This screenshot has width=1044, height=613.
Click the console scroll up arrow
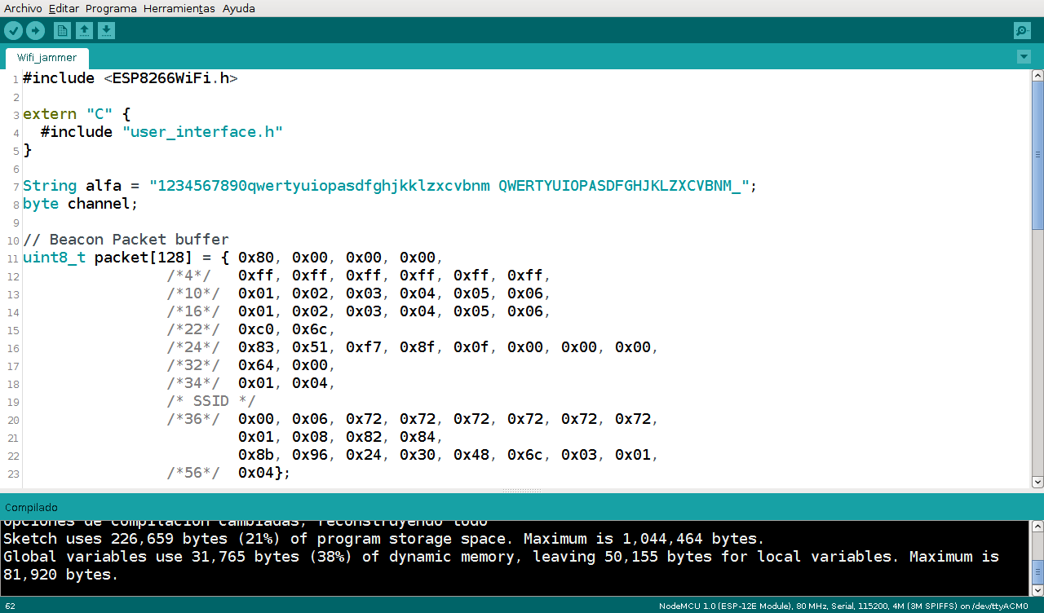pyautogui.click(x=1037, y=527)
